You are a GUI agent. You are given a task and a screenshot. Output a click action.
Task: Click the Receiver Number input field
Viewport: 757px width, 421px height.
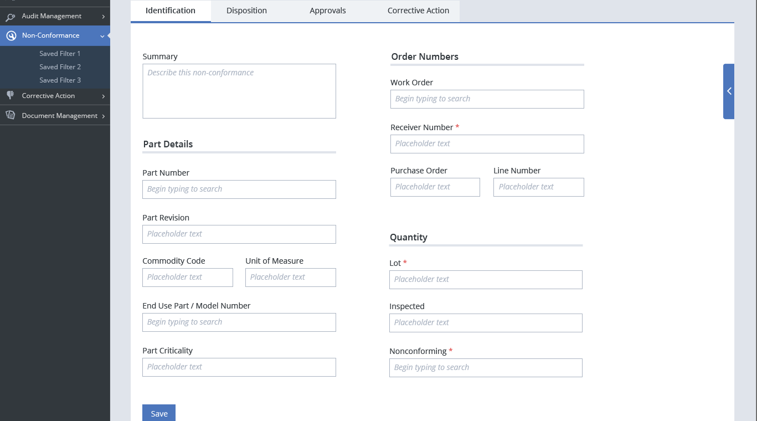(487, 144)
